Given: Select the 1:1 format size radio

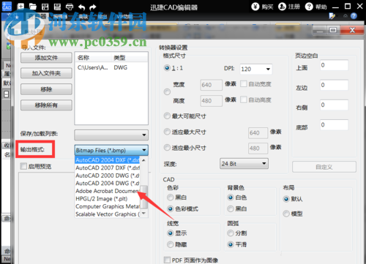Looking at the screenshot, I should coord(167,68).
